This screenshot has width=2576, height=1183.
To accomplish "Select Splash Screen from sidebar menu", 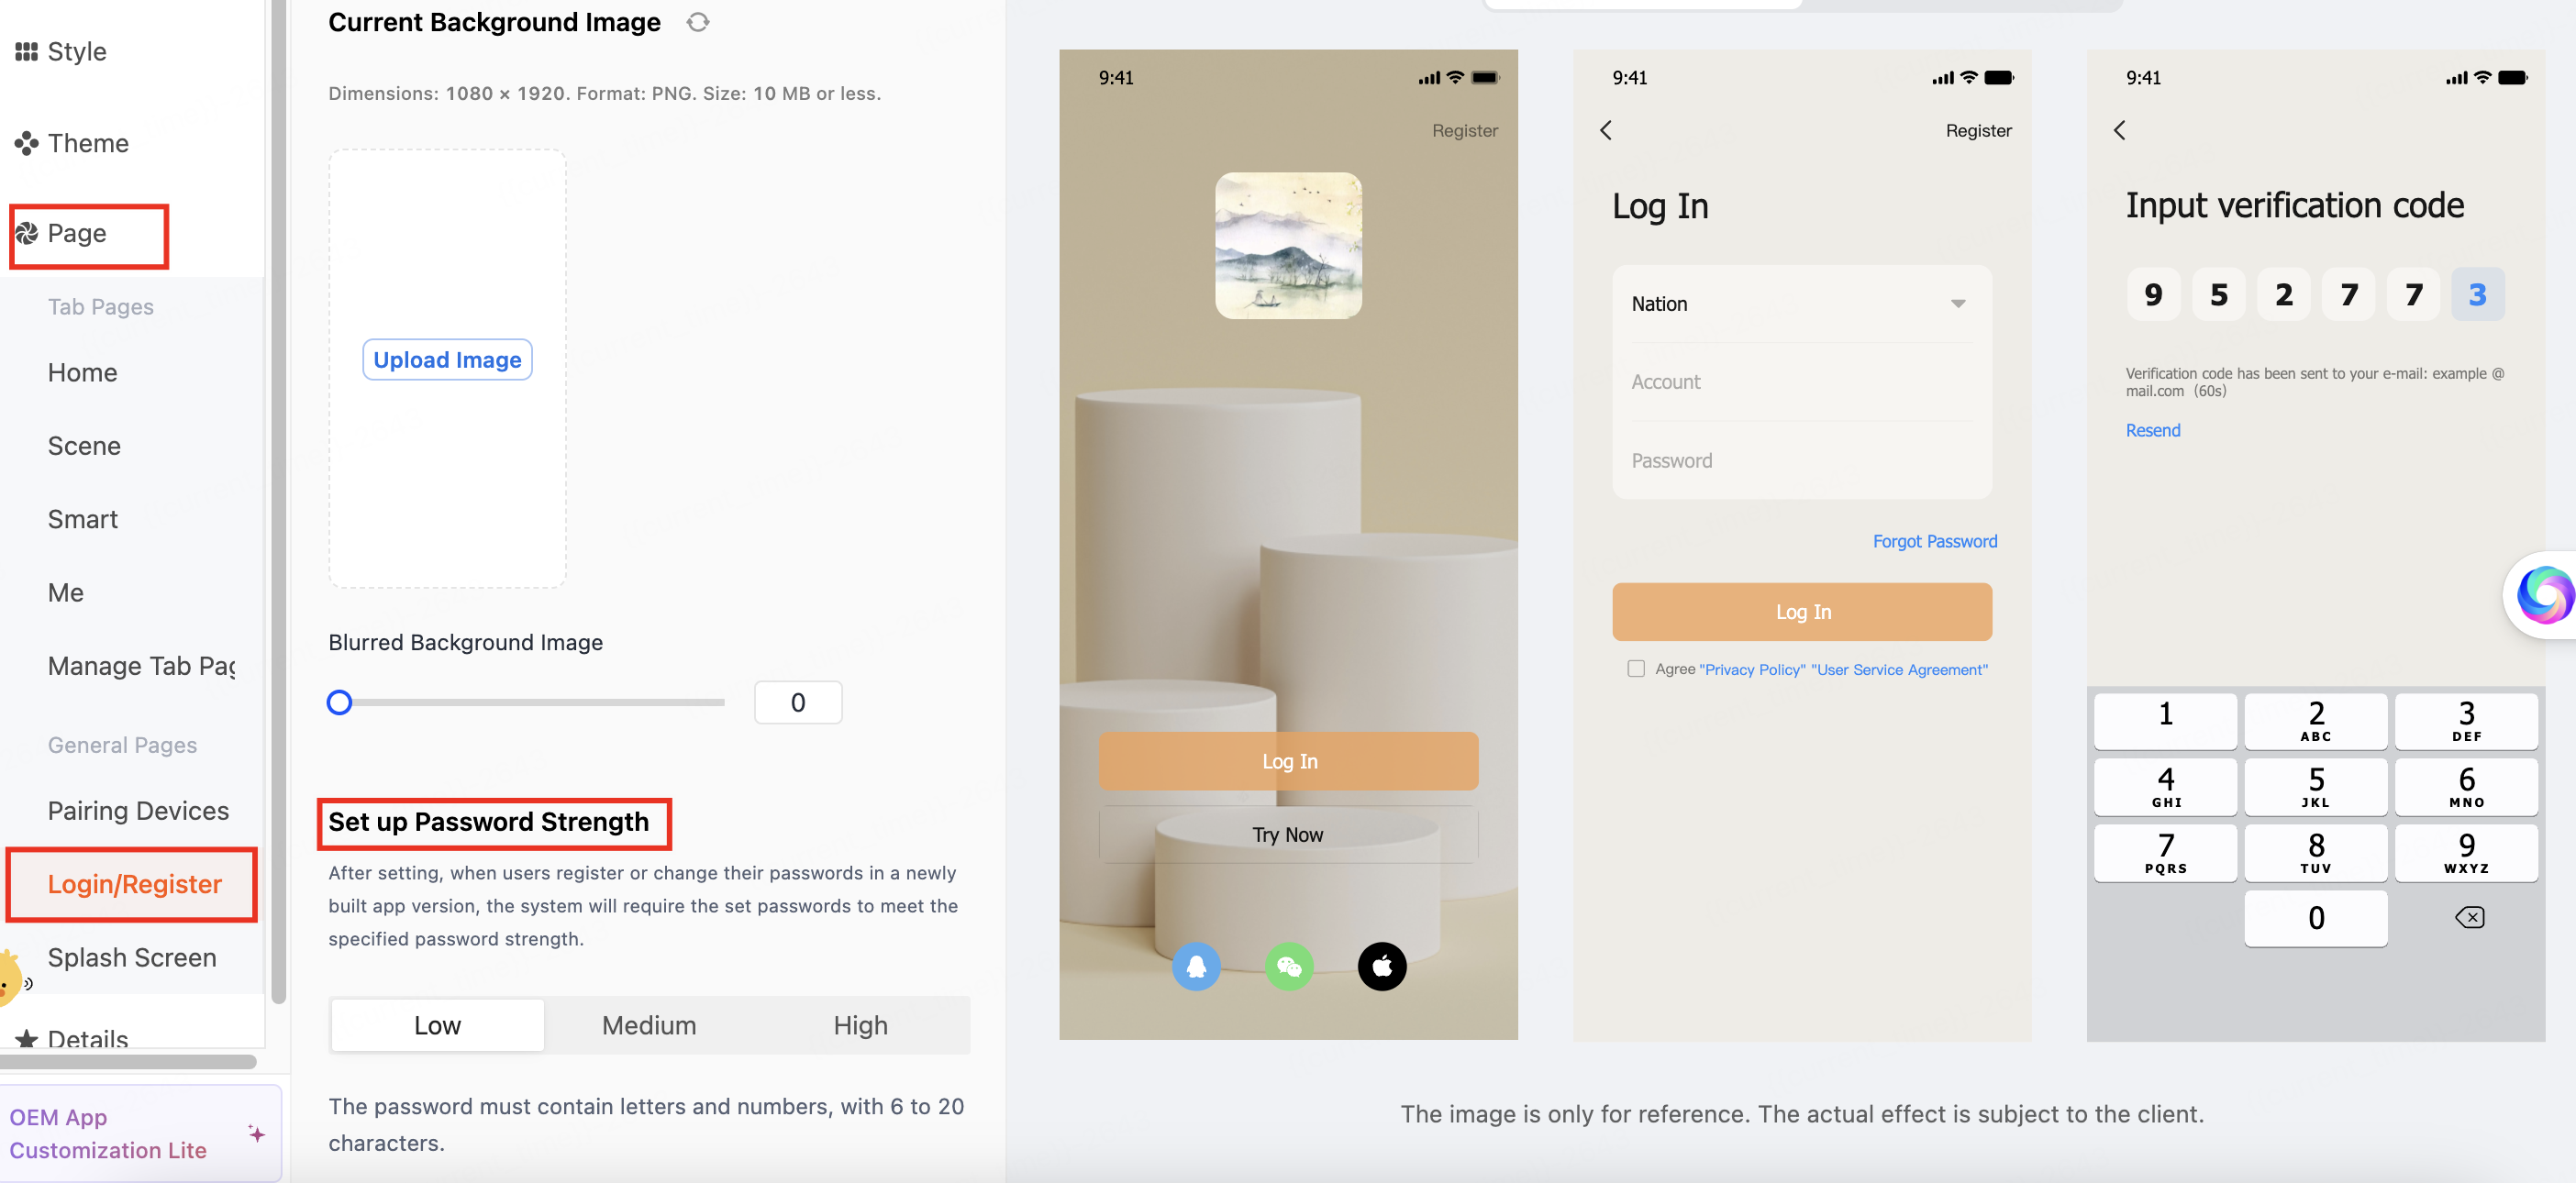I will coord(131,958).
